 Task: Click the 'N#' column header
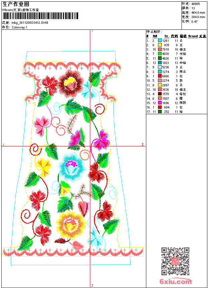pyautogui.click(x=155, y=36)
